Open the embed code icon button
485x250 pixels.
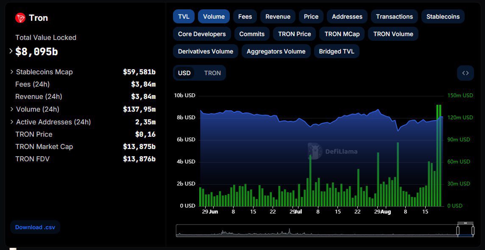click(x=465, y=73)
